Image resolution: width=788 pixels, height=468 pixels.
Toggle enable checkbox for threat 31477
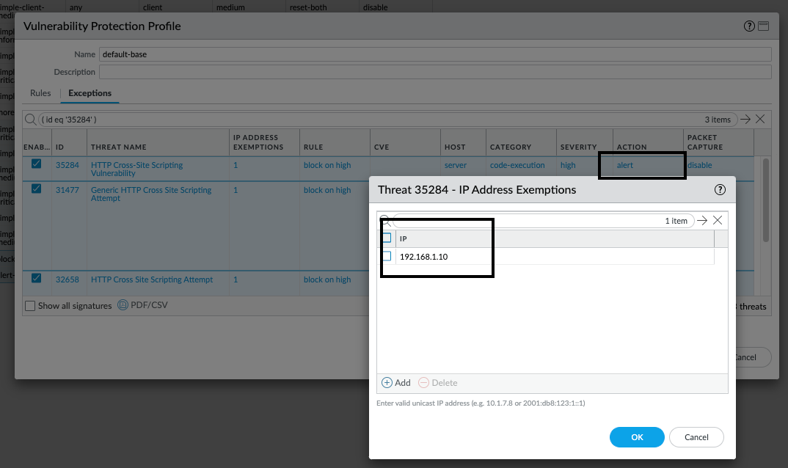[x=36, y=189]
